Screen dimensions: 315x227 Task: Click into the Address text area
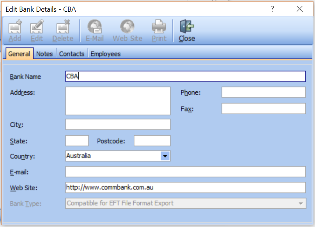[x=118, y=101]
